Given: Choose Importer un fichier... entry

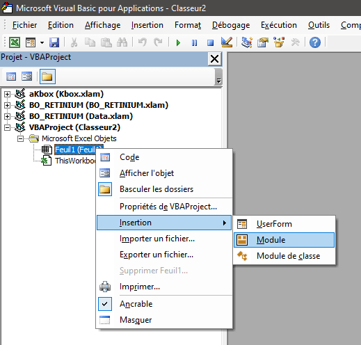Looking at the screenshot, I should 164,239.
